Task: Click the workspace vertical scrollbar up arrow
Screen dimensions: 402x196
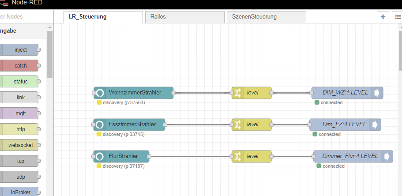Action: click(x=401, y=26)
